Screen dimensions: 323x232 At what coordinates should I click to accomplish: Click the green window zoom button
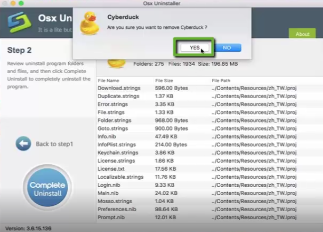point(21,3)
